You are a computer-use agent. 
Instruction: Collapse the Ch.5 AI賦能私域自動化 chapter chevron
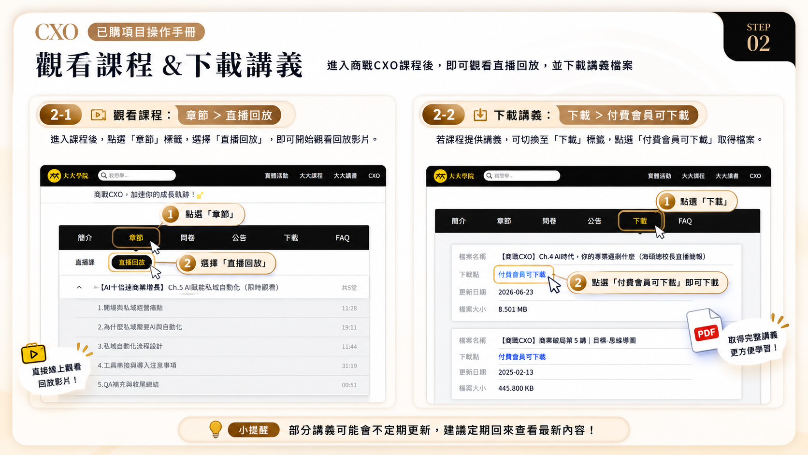[79, 288]
